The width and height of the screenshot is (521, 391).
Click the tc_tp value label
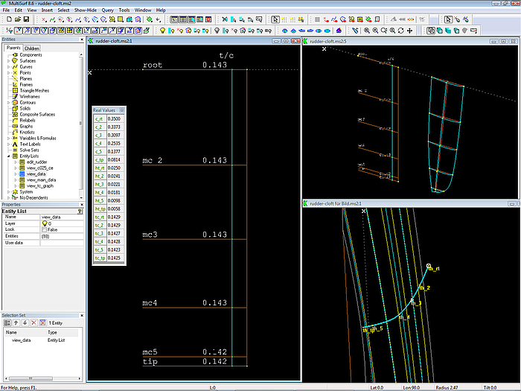coord(99,258)
